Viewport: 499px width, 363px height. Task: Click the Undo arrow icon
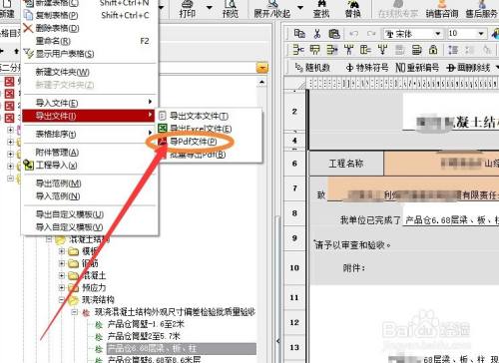[x=353, y=34]
